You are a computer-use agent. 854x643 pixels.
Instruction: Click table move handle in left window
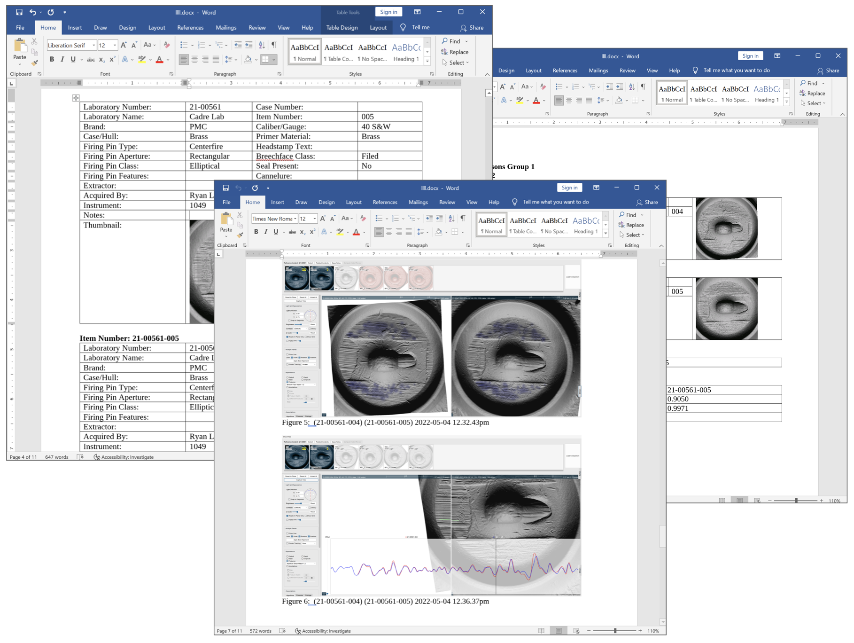coord(76,98)
